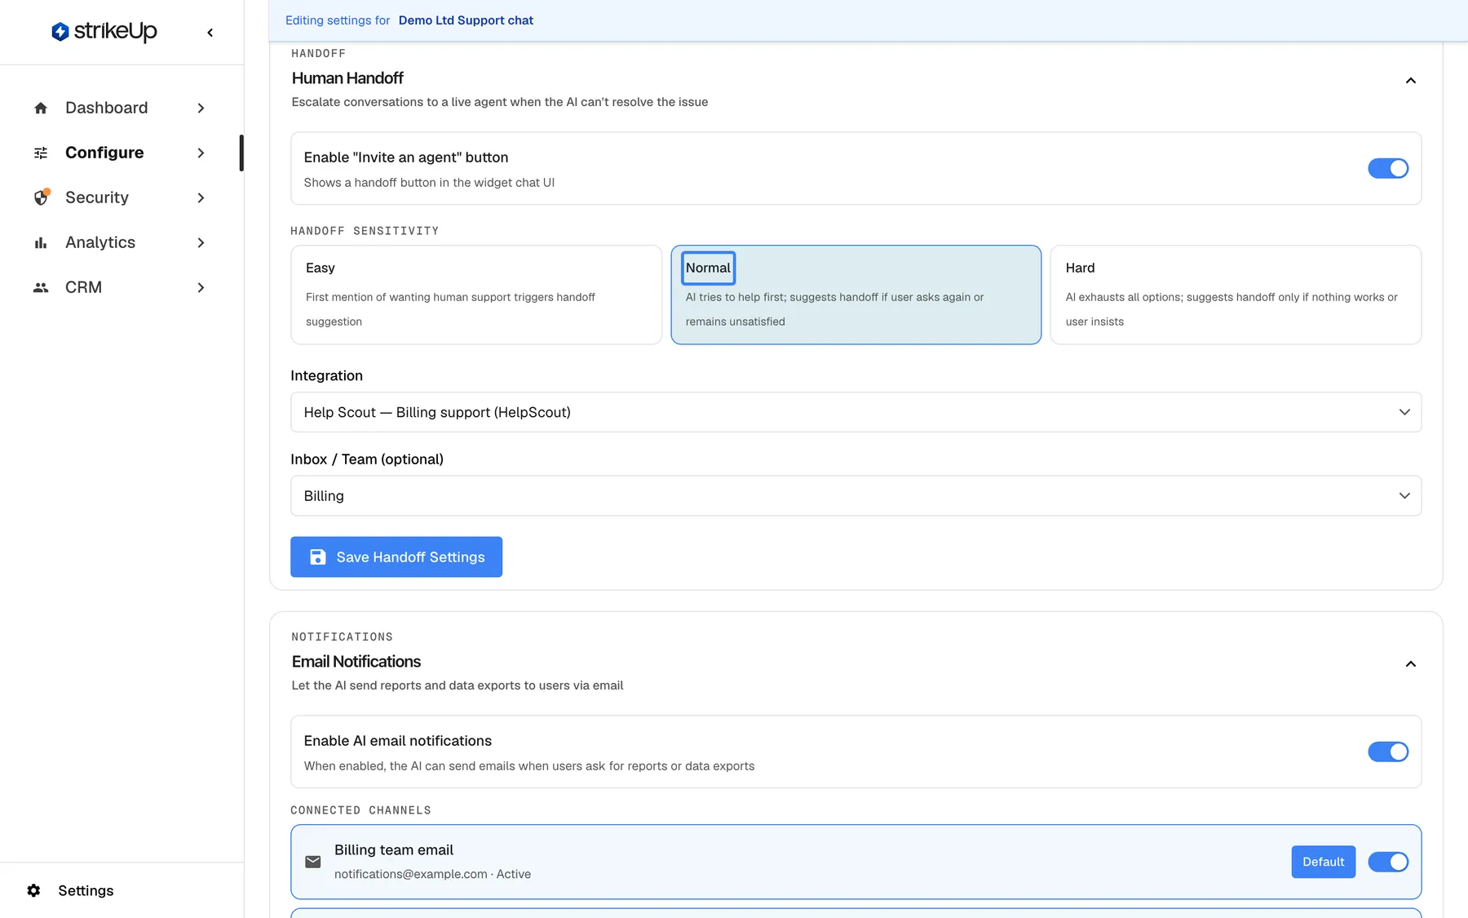
Task: Click the floppy disk icon on Save button
Action: [x=318, y=557]
